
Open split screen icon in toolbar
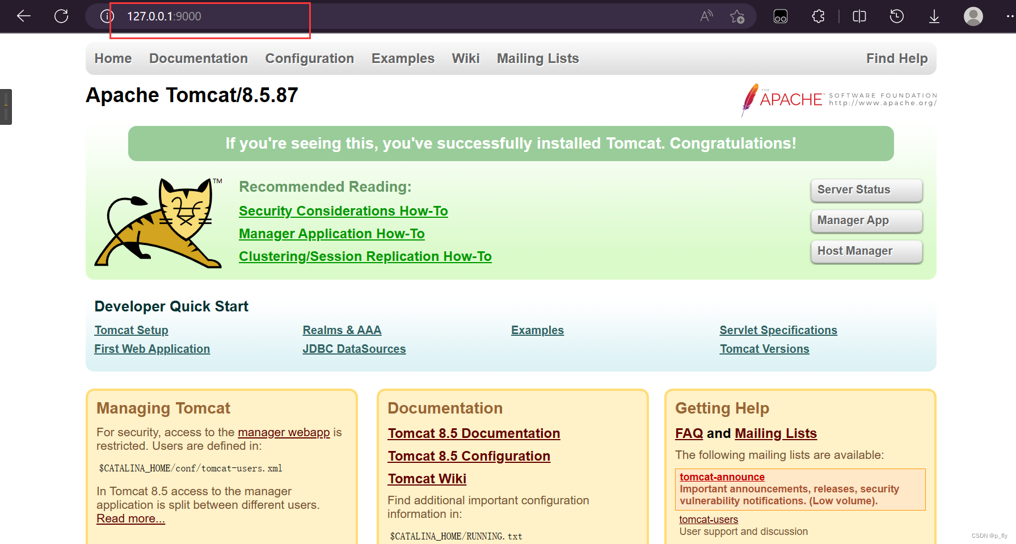pos(859,16)
